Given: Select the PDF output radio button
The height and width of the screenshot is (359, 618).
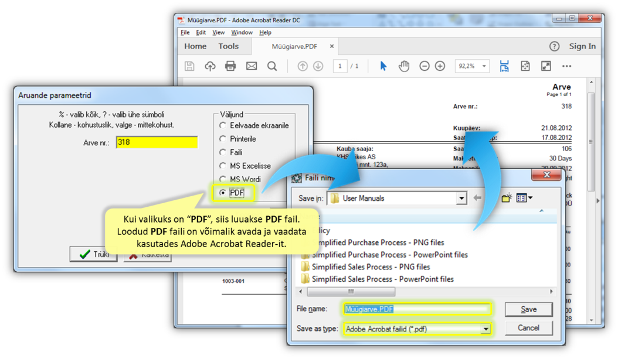Looking at the screenshot, I should (223, 193).
